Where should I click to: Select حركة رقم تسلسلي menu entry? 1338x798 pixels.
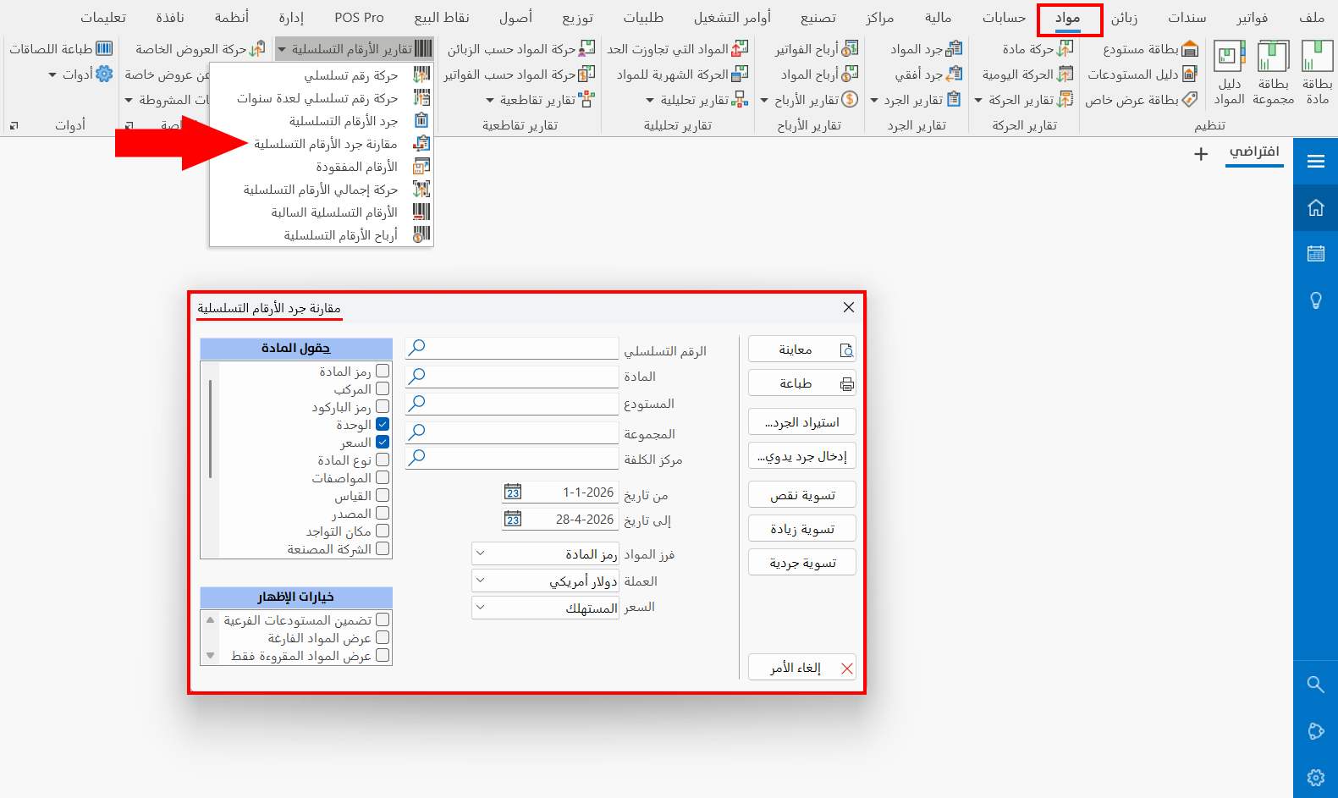tap(322, 75)
